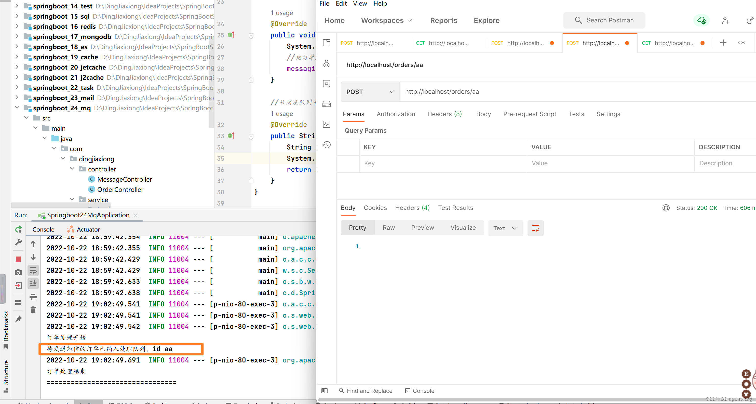Open Find and Replace in Postman

pyautogui.click(x=366, y=390)
